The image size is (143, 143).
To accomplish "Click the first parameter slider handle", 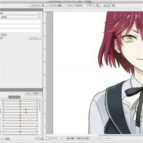I will tap(20, 101).
